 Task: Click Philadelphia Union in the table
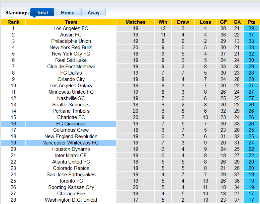point(71,41)
